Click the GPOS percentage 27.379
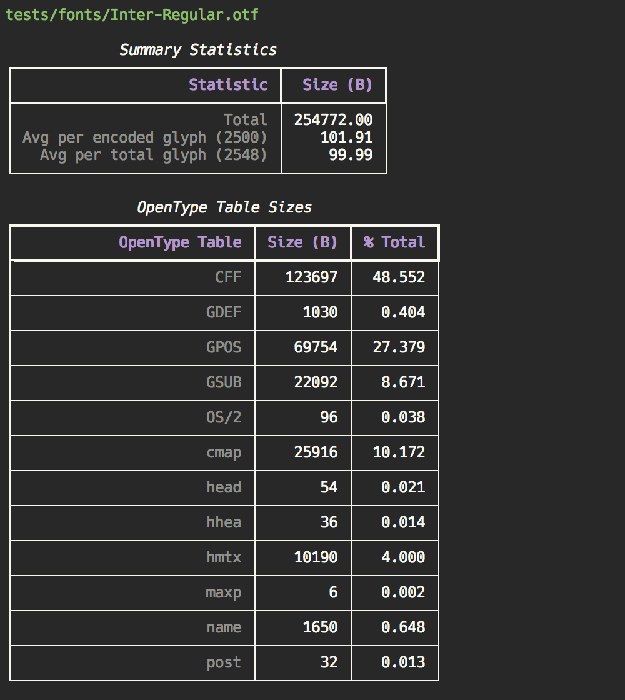625x700 pixels. point(399,347)
